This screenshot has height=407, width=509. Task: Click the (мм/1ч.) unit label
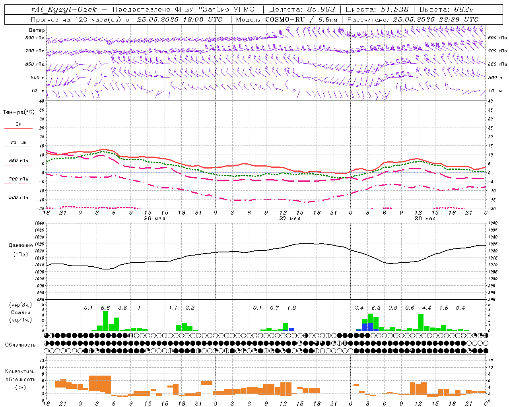point(21,320)
